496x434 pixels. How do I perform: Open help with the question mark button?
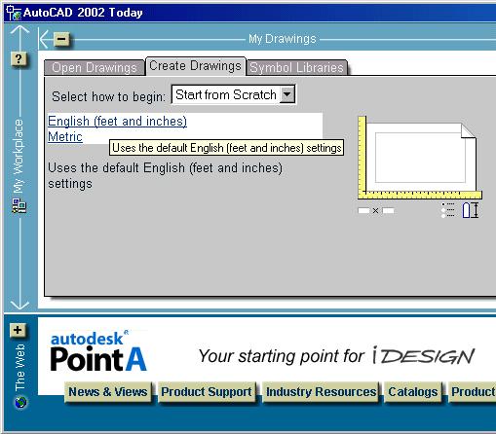pos(19,59)
